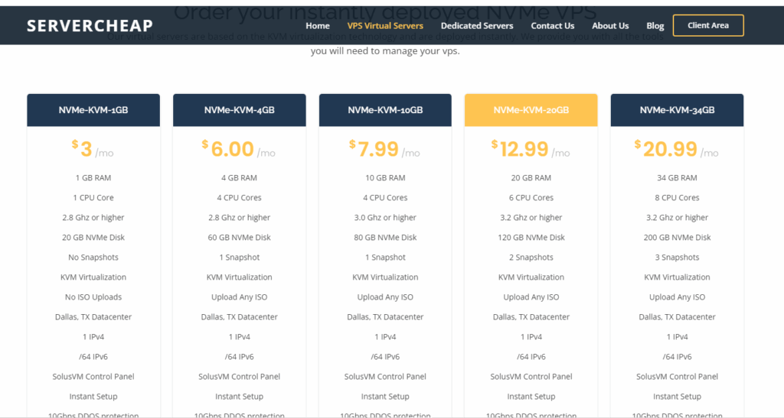This screenshot has height=418, width=784.
Task: Visit the Blog link in navbar
Action: tap(655, 26)
